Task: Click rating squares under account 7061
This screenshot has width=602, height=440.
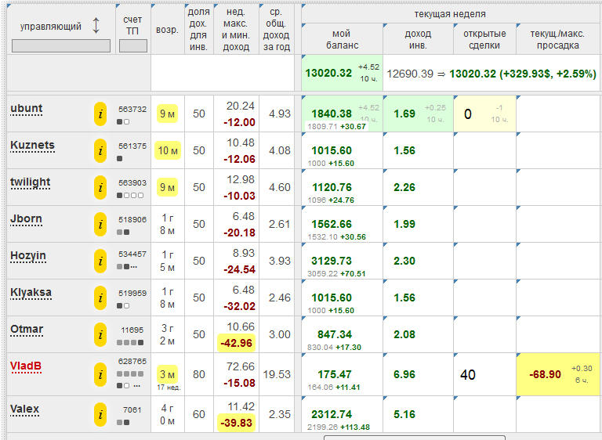Action: pos(123,422)
